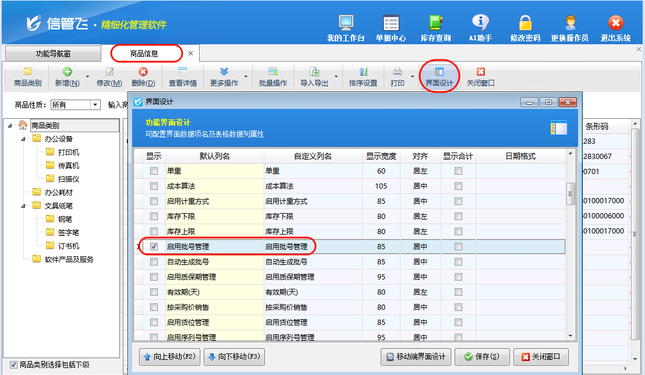Screen dimensions: 645x375
Task: Select the 商品信息 tab
Action: point(144,54)
